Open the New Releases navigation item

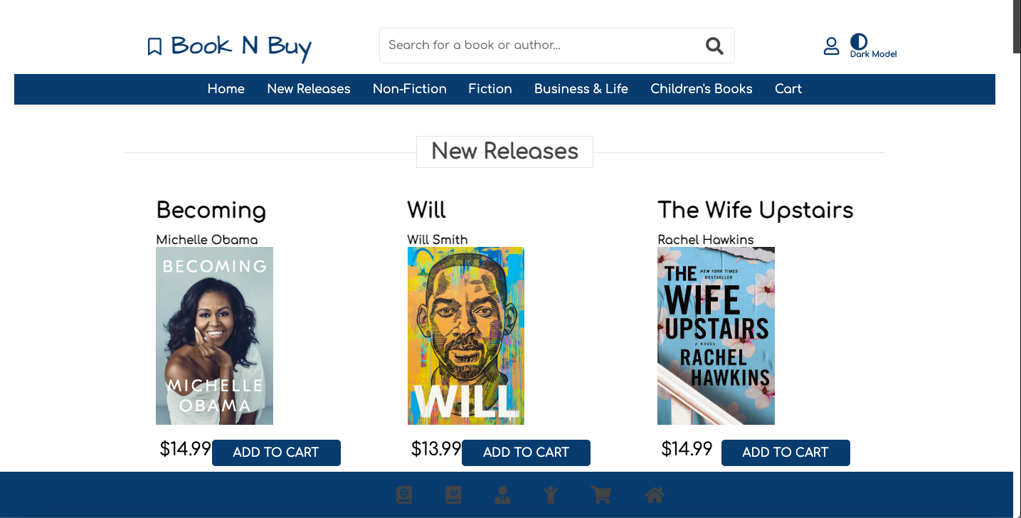[x=309, y=89]
